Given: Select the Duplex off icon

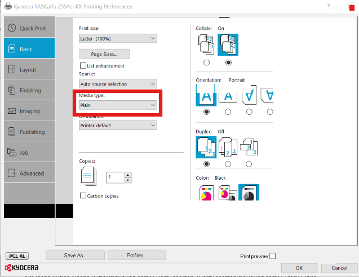Looking at the screenshot, I should point(206,148).
